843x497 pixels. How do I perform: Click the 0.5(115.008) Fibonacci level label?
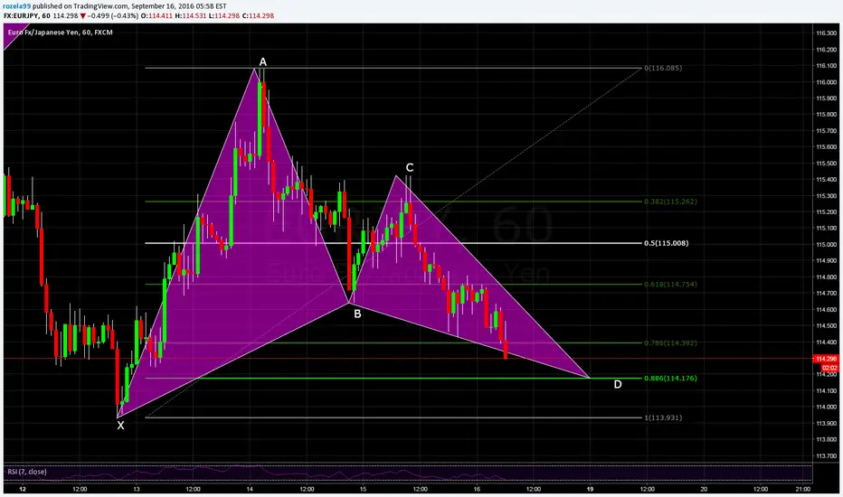click(666, 243)
